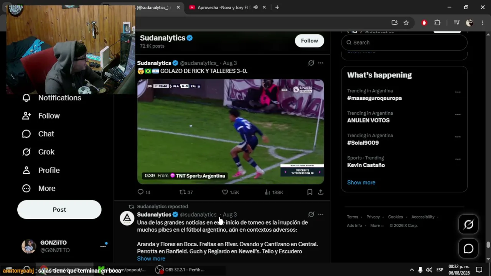This screenshot has height=276, width=491.
Task: Mute the Aprovecha YouTube tab audio
Action: (x=255, y=7)
